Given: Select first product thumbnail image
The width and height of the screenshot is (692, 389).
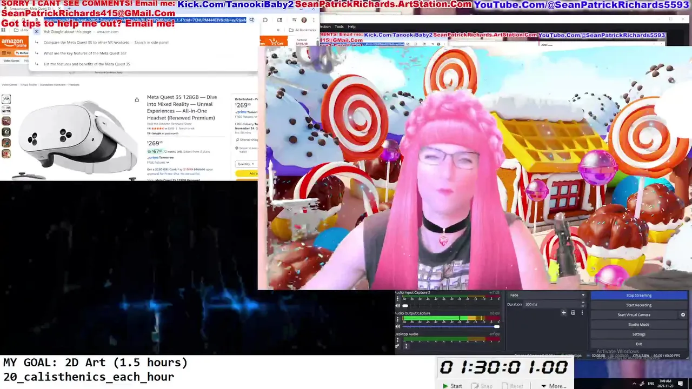Looking at the screenshot, I should 6,99.
